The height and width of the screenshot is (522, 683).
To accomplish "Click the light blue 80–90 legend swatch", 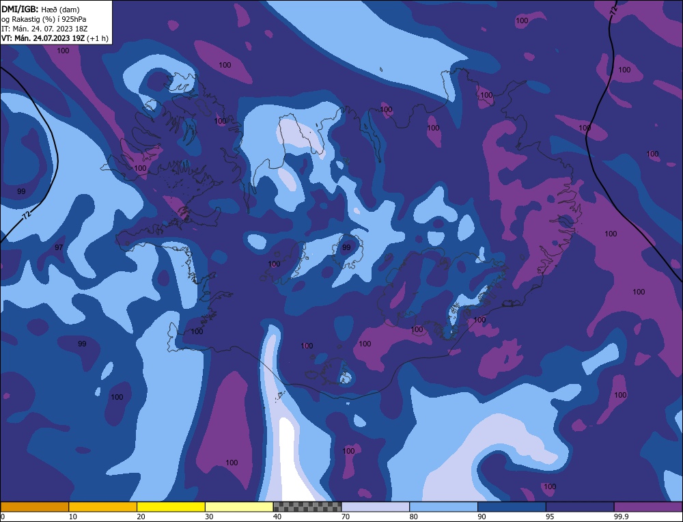I will [x=443, y=507].
